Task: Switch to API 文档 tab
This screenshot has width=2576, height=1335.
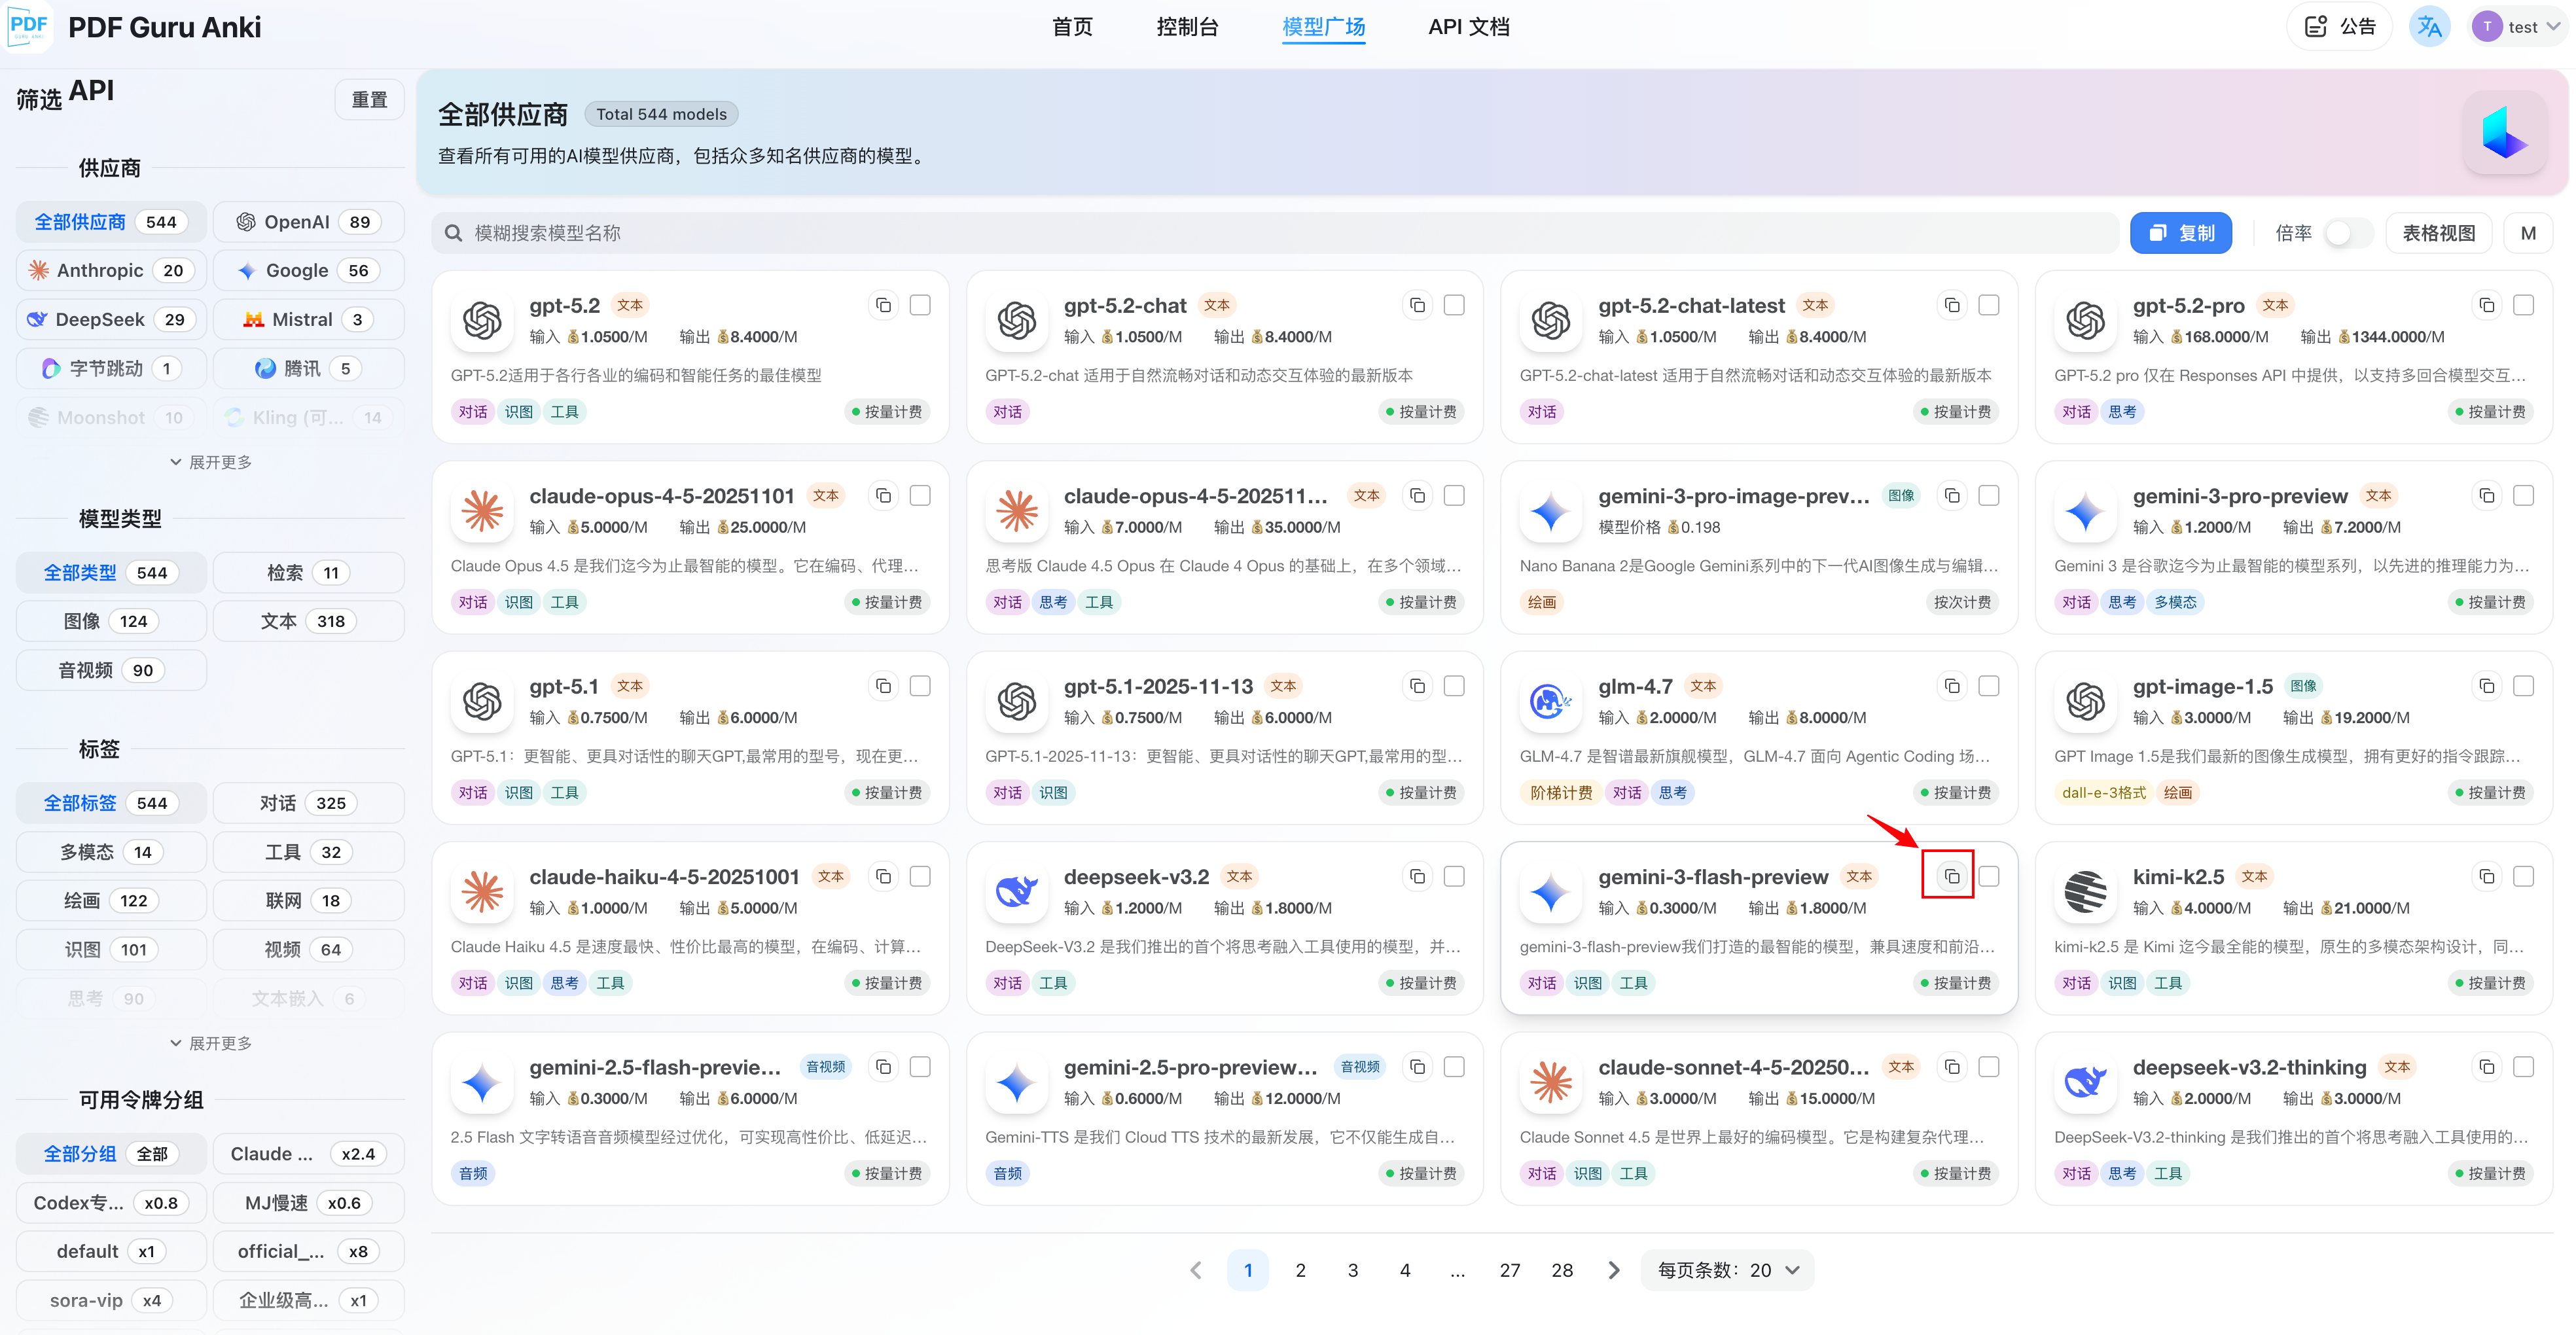Action: [1468, 27]
